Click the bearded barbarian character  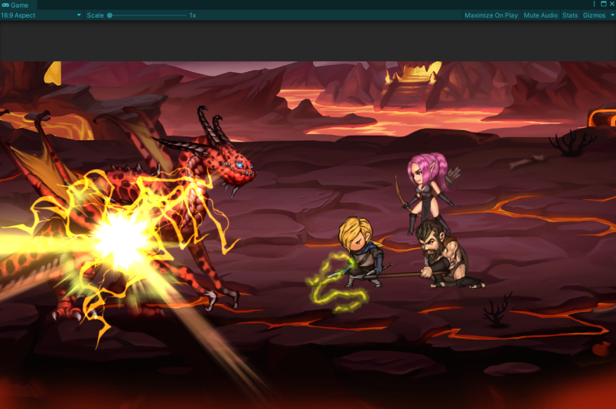(446, 255)
